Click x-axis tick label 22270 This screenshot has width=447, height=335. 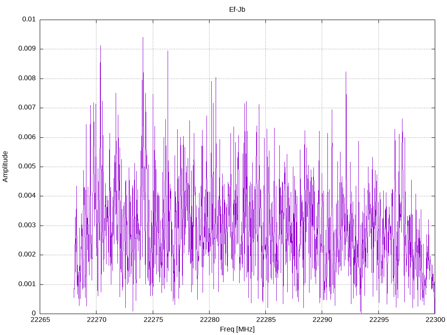coord(96,320)
